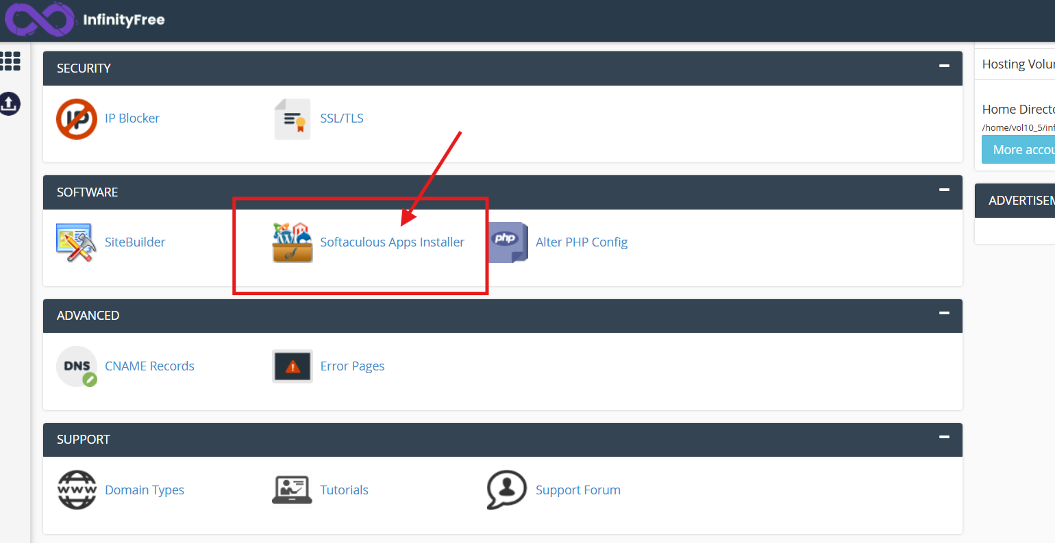
Task: Launch Softaculous Apps Installer link
Action: 393,242
